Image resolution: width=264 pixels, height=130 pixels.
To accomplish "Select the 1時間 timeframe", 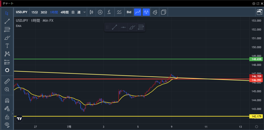I will point(54,12).
